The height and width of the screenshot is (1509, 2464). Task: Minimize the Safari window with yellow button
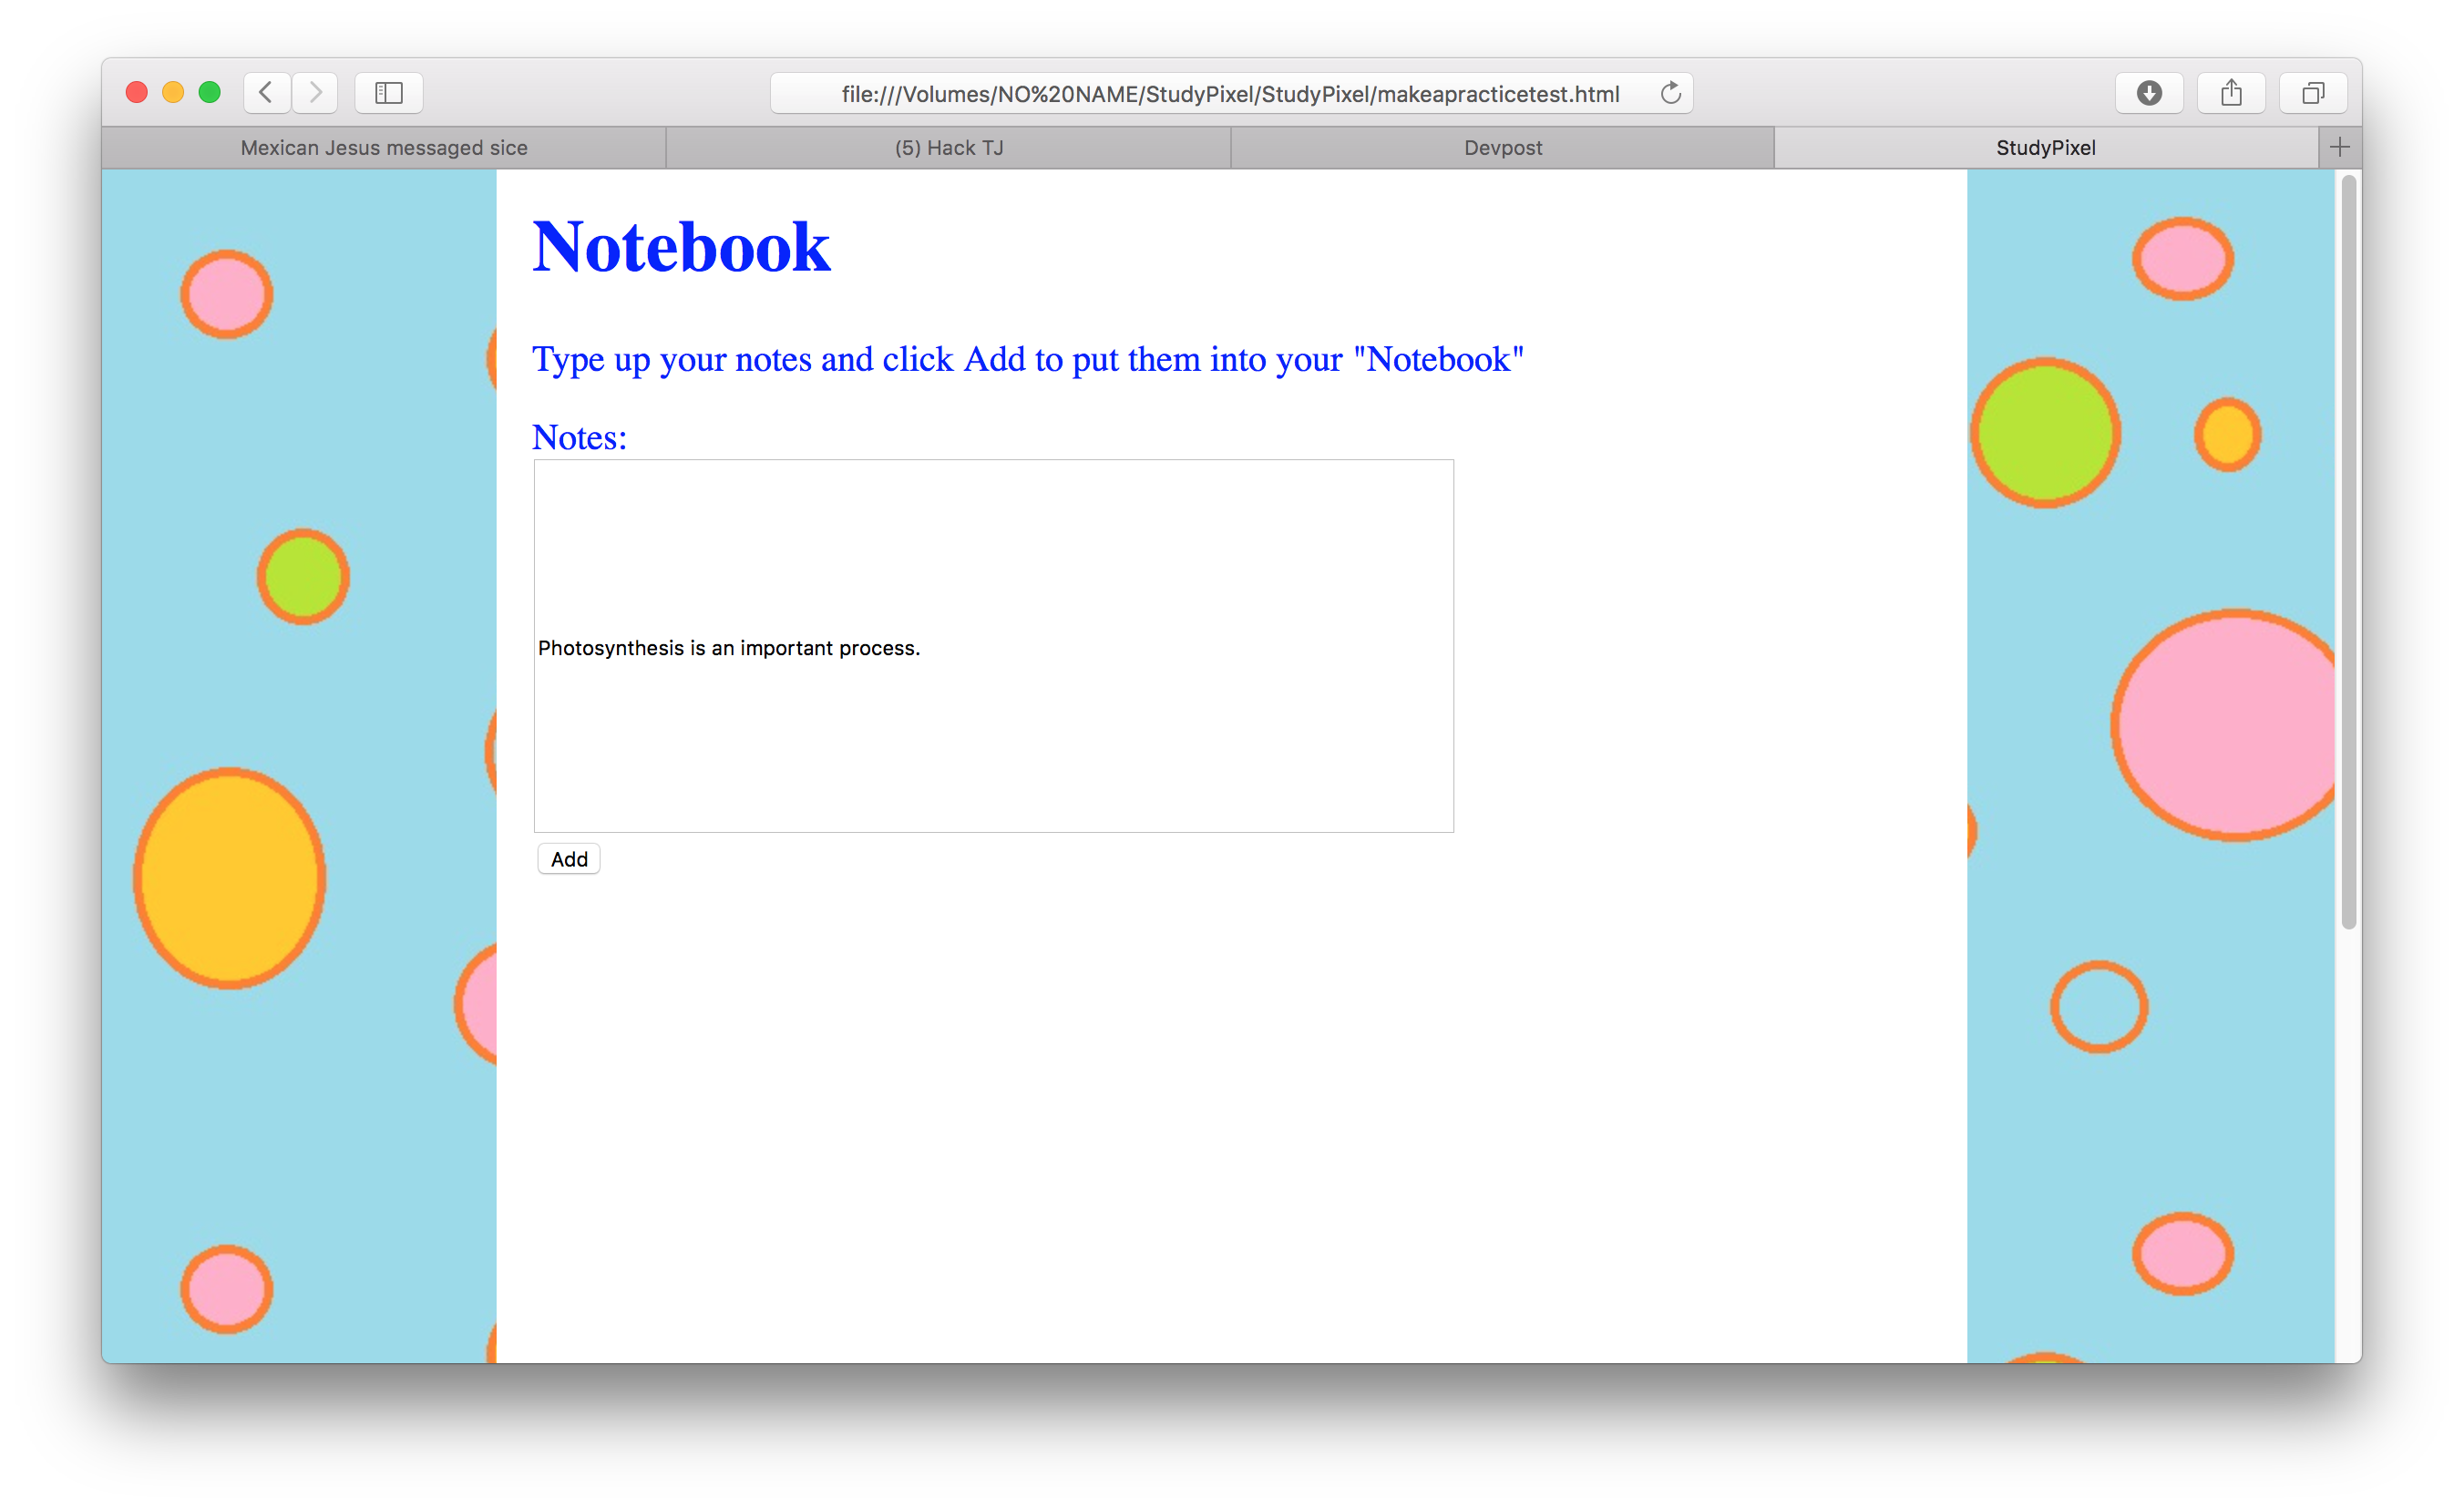point(173,93)
